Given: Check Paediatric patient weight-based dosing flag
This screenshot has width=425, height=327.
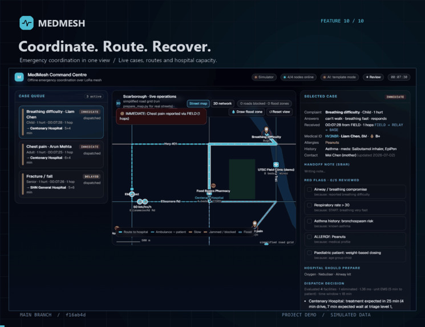Looking at the screenshot, I should (x=309, y=253).
